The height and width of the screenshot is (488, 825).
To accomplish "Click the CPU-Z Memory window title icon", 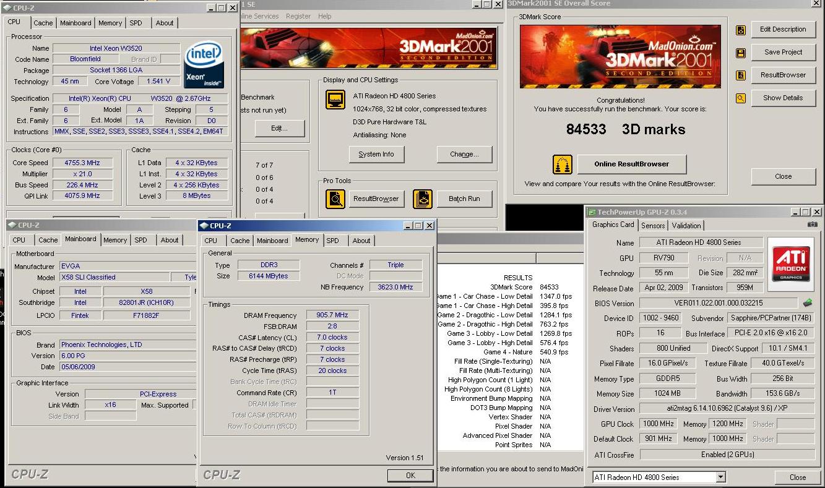I will pos(204,226).
